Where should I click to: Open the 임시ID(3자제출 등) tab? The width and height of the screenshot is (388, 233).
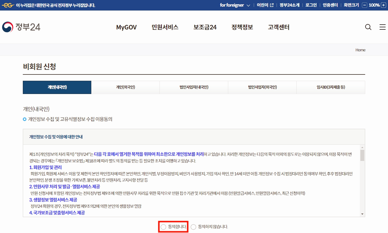pos(331,87)
